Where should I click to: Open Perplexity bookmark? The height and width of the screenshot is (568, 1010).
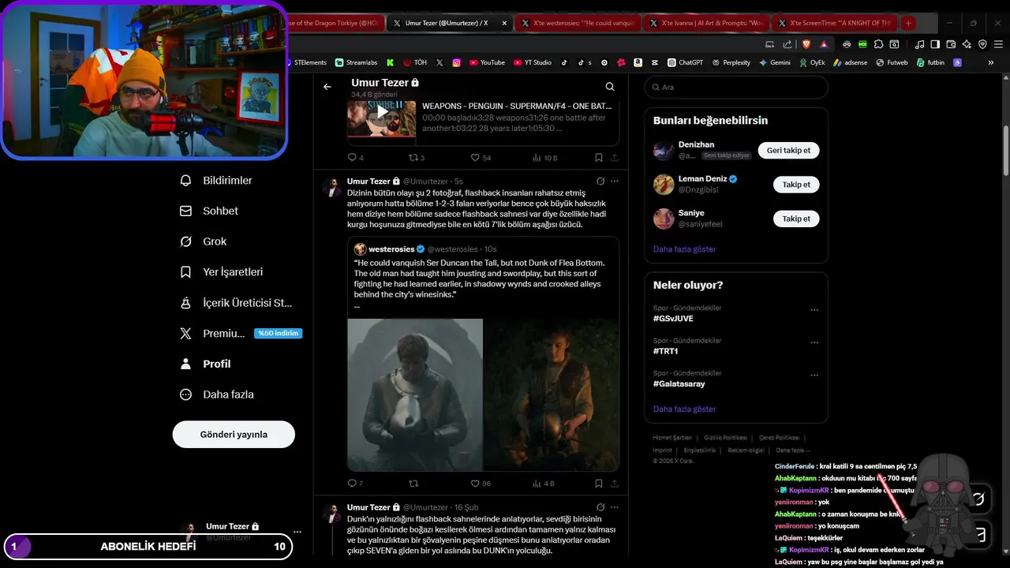pyautogui.click(x=731, y=62)
